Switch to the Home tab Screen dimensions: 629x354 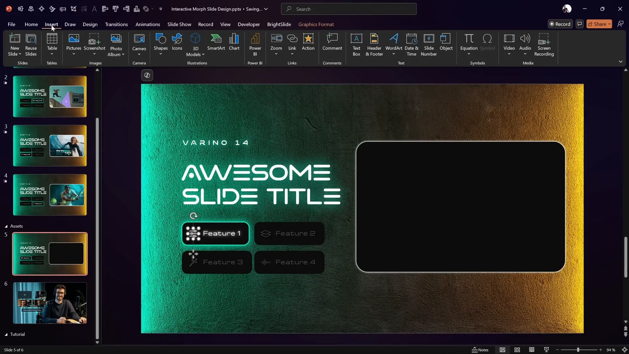(31, 24)
